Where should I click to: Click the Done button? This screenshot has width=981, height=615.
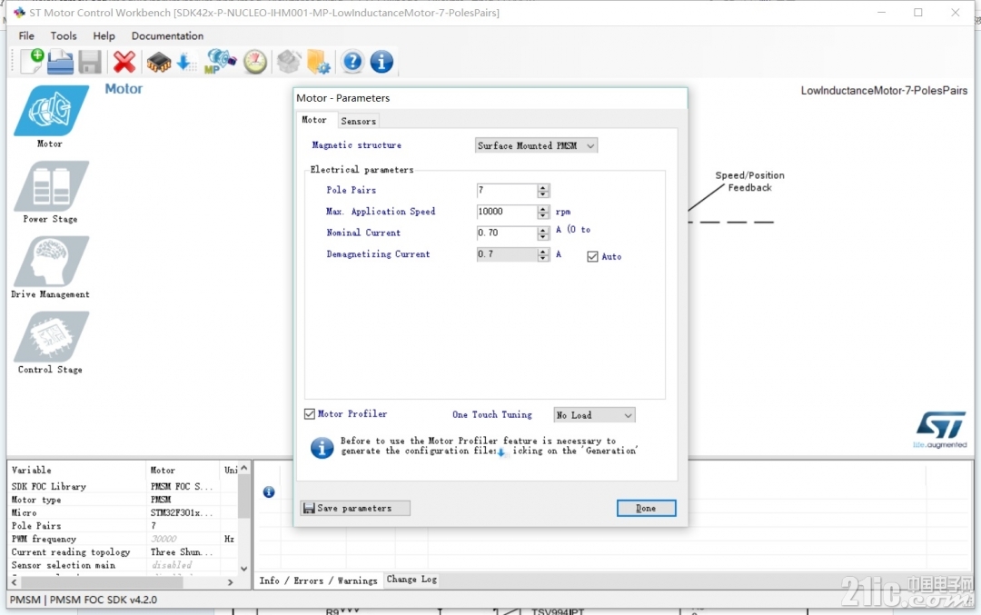click(x=647, y=508)
